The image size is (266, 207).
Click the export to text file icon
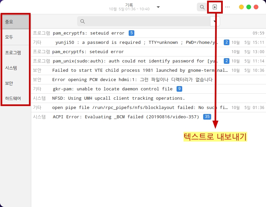[215, 7]
